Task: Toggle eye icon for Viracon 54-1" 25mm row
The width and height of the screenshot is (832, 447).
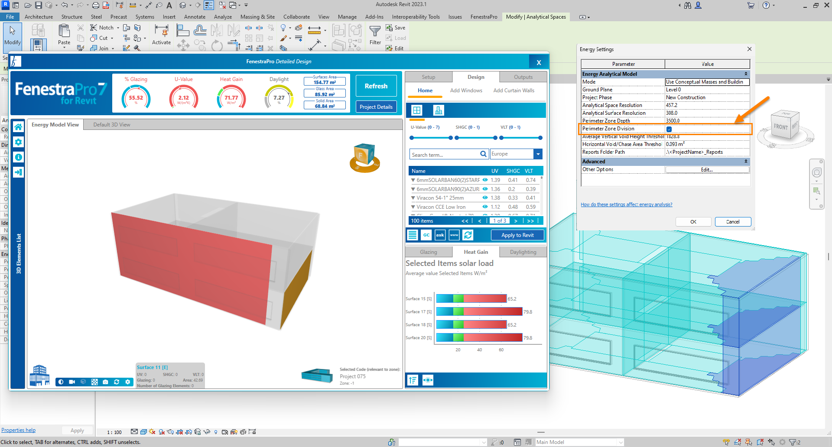Action: (x=485, y=198)
